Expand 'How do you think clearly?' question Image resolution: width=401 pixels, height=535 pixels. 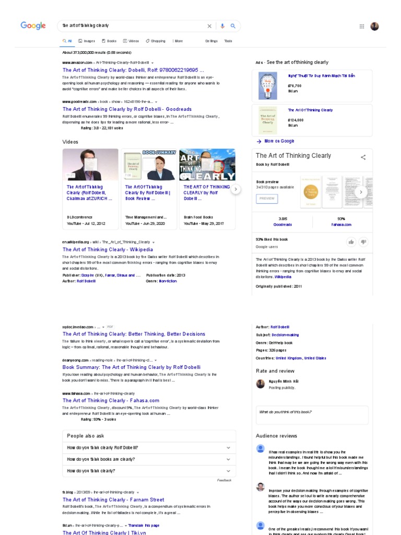[x=149, y=471]
